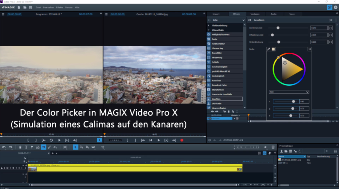Switch to the Audio tab
This screenshot has height=189, width=339.
[273, 14]
